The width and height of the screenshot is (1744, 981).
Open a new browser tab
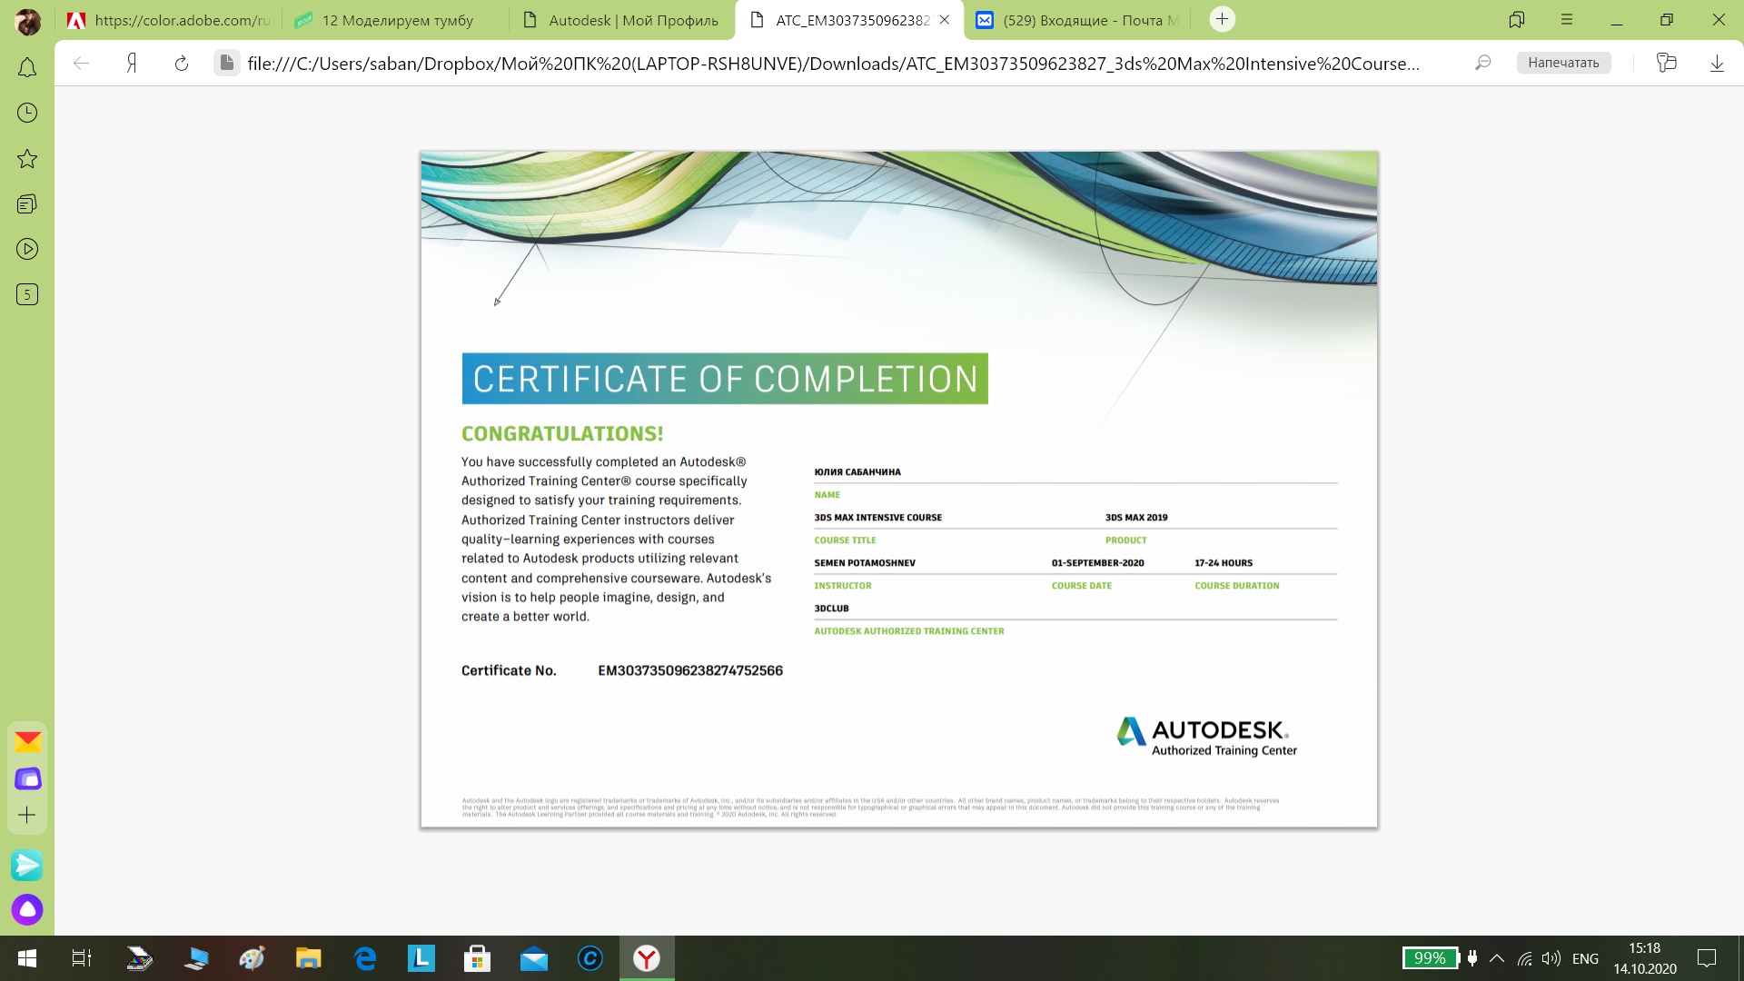coord(1223,19)
